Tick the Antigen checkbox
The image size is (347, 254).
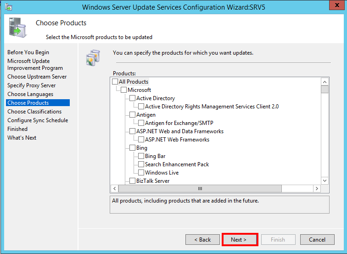point(132,115)
